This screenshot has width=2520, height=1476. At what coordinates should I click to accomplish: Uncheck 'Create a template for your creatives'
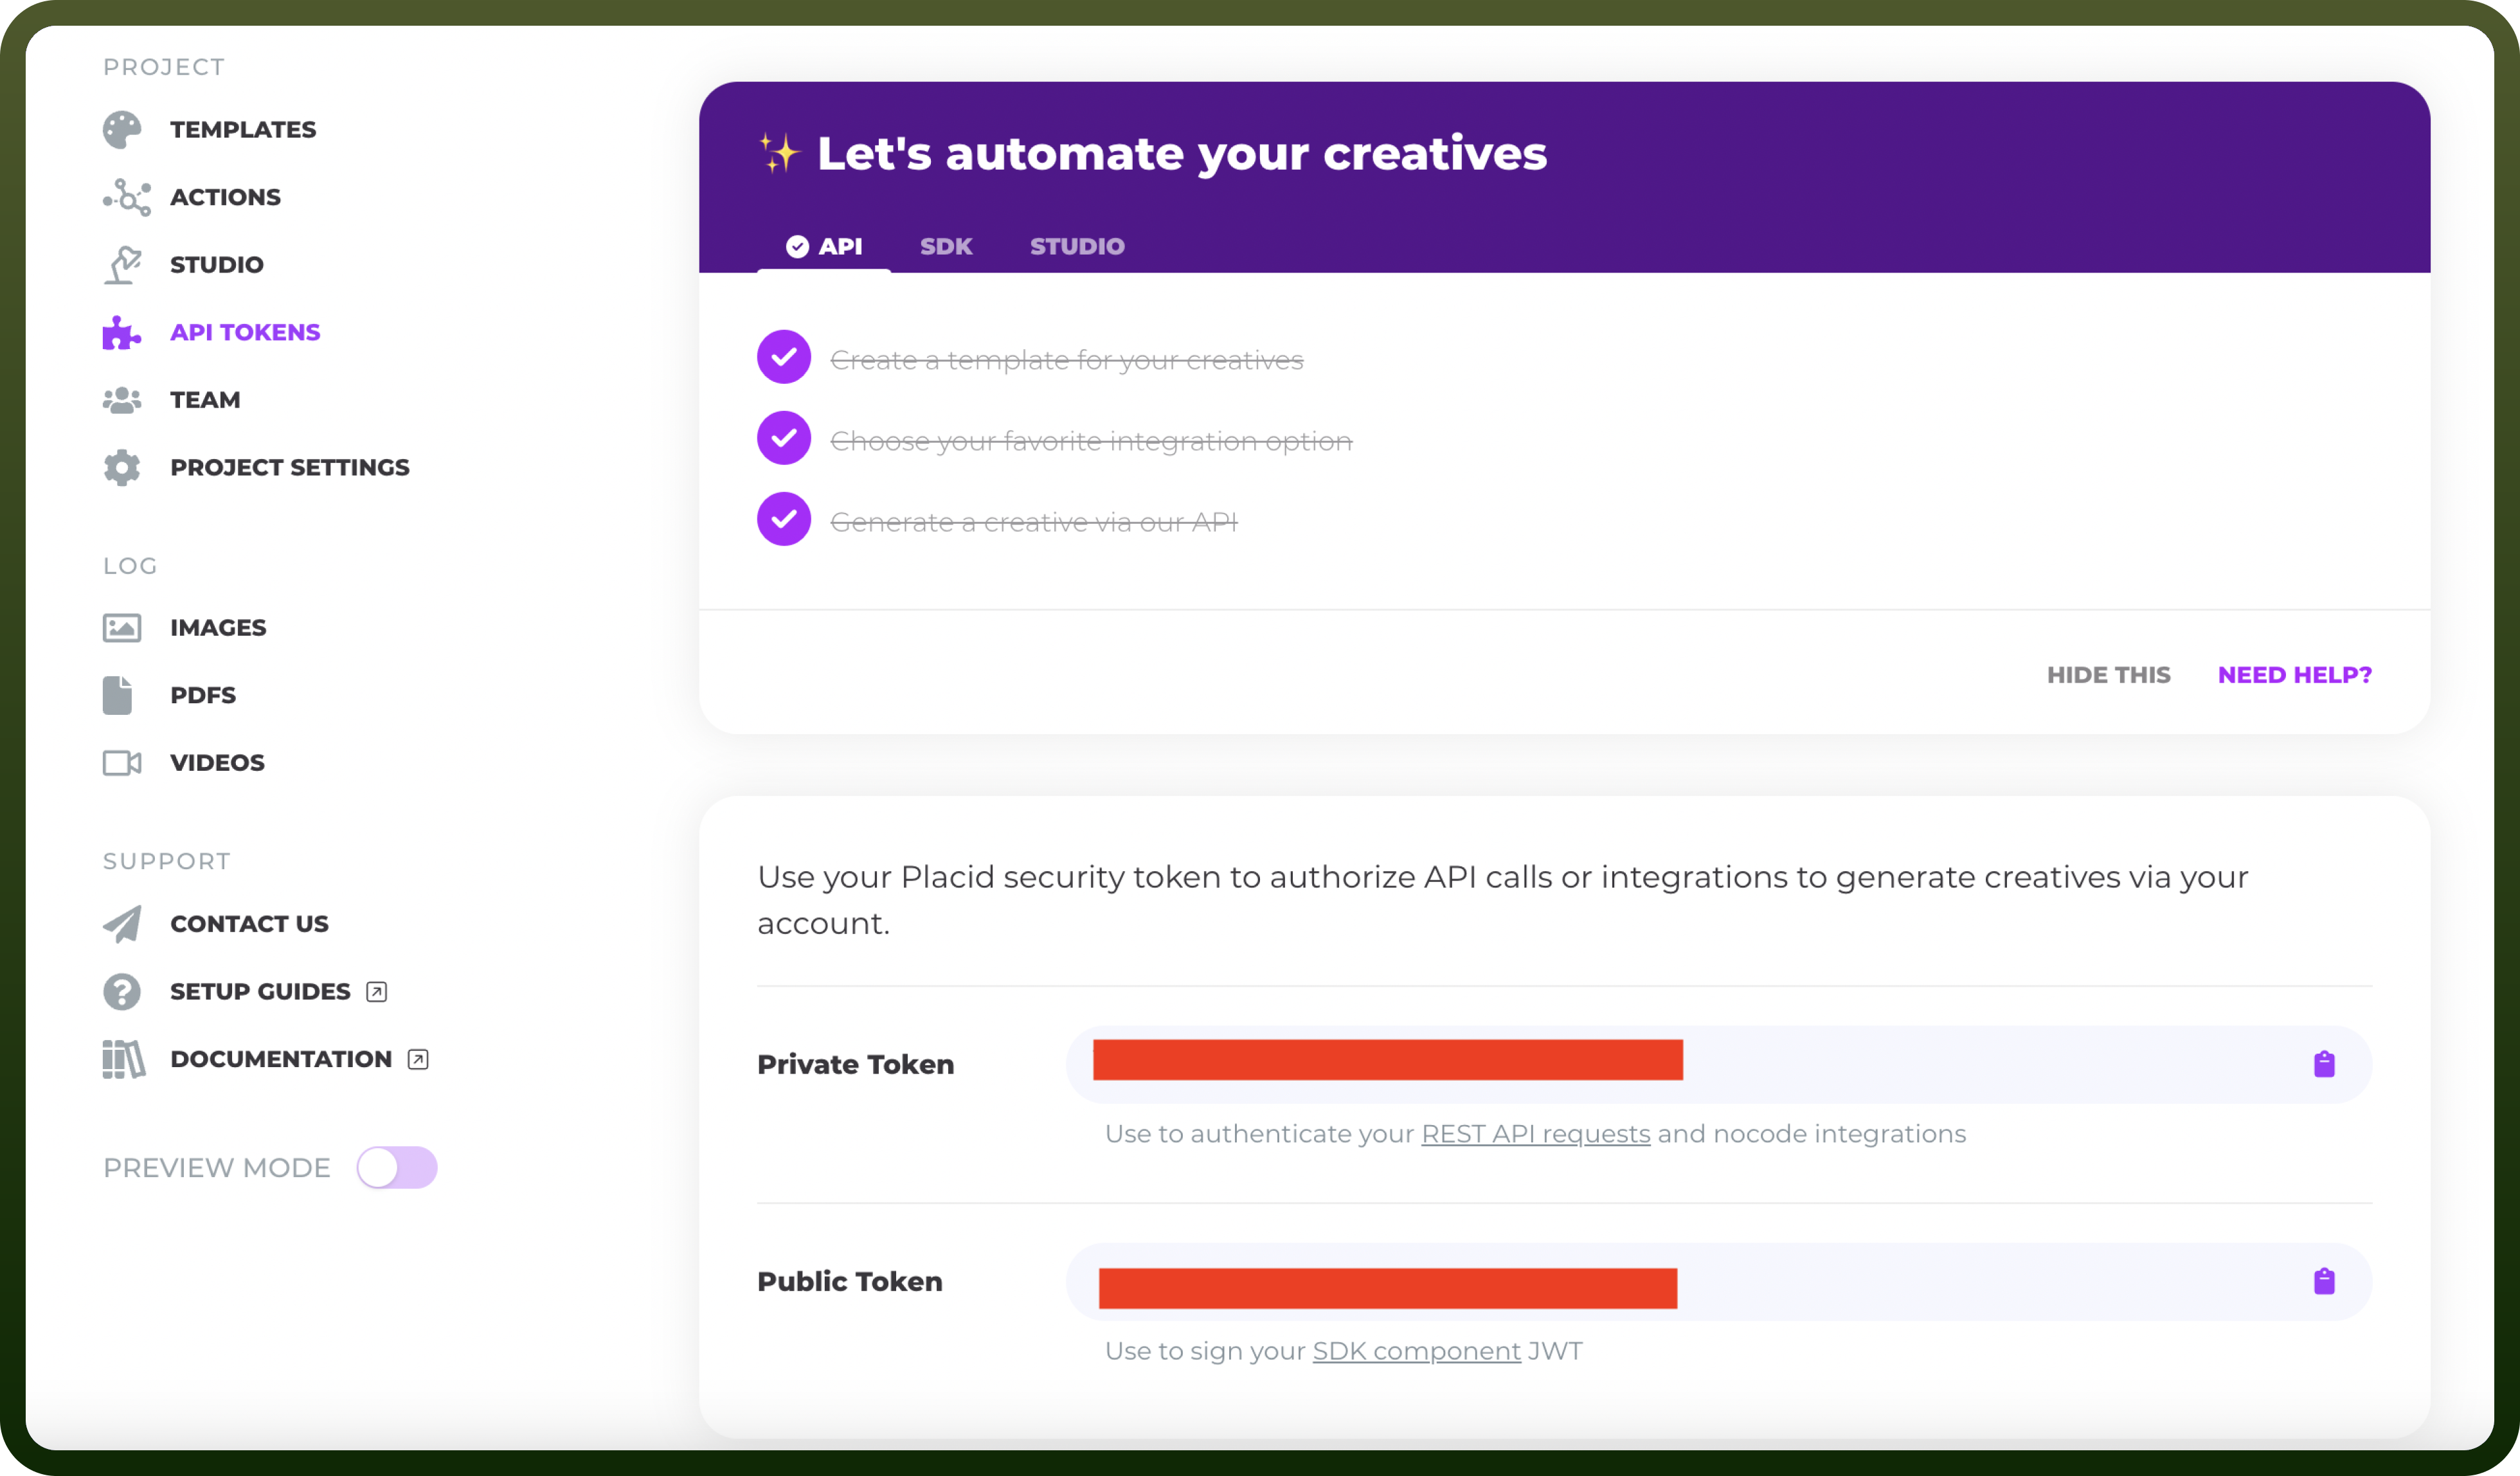[x=784, y=357]
